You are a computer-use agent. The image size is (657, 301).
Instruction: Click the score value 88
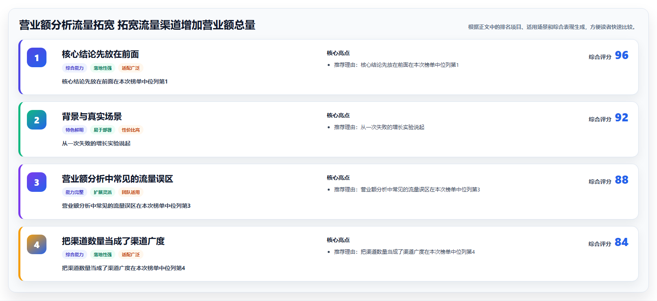[x=622, y=180]
